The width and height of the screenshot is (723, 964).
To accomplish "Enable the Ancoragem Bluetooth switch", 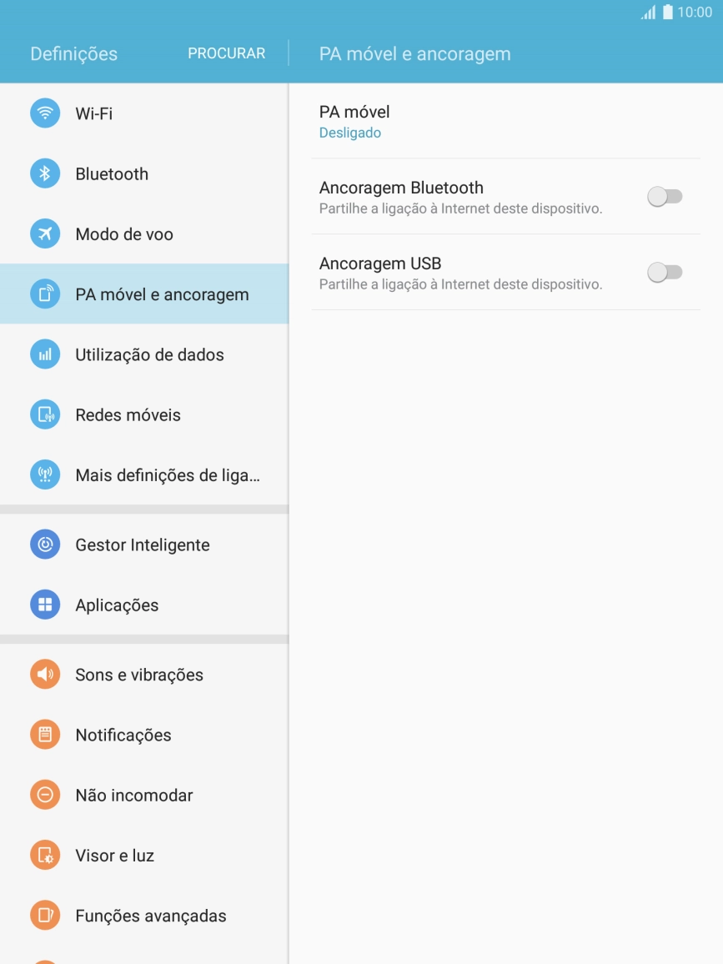I will [x=665, y=197].
